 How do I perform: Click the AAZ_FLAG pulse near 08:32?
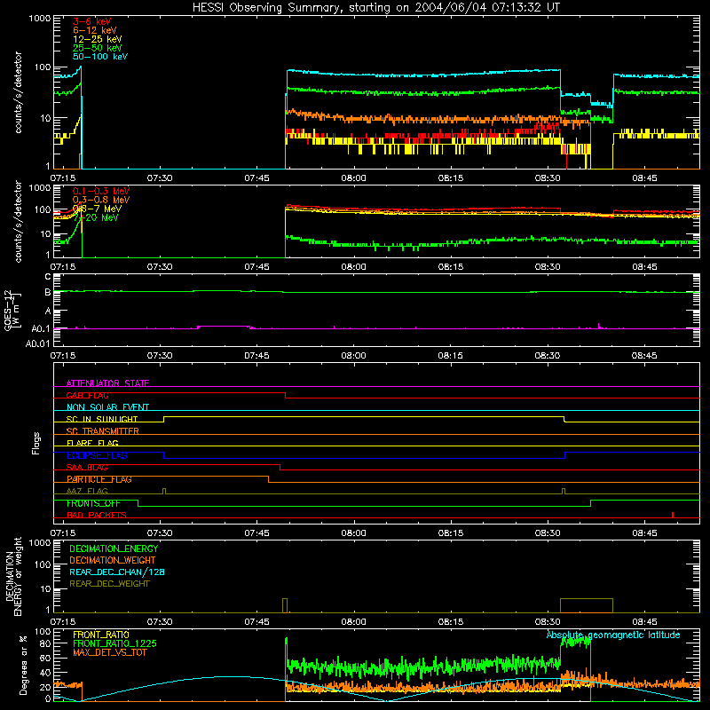(564, 491)
